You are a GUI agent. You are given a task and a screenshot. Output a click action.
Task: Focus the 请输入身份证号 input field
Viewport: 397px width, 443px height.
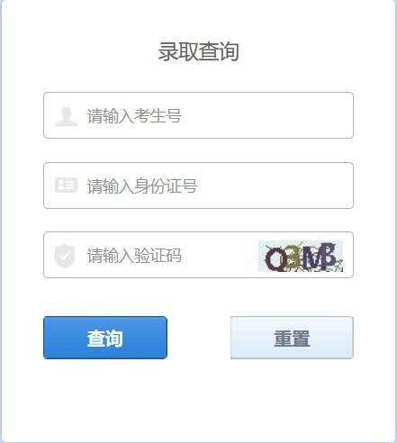point(198,185)
